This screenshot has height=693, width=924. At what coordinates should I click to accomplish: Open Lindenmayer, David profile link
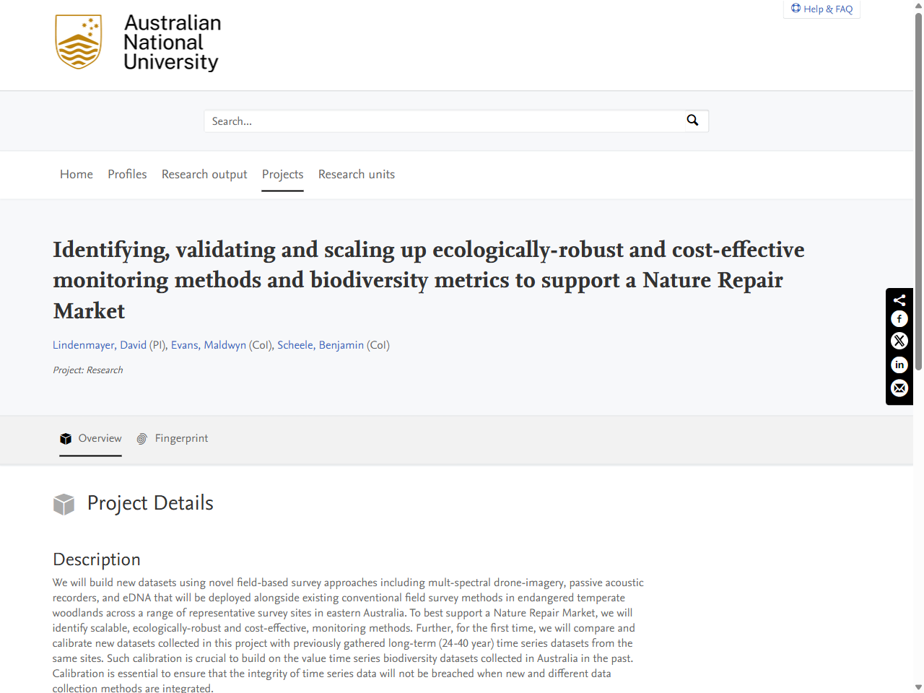[100, 345]
